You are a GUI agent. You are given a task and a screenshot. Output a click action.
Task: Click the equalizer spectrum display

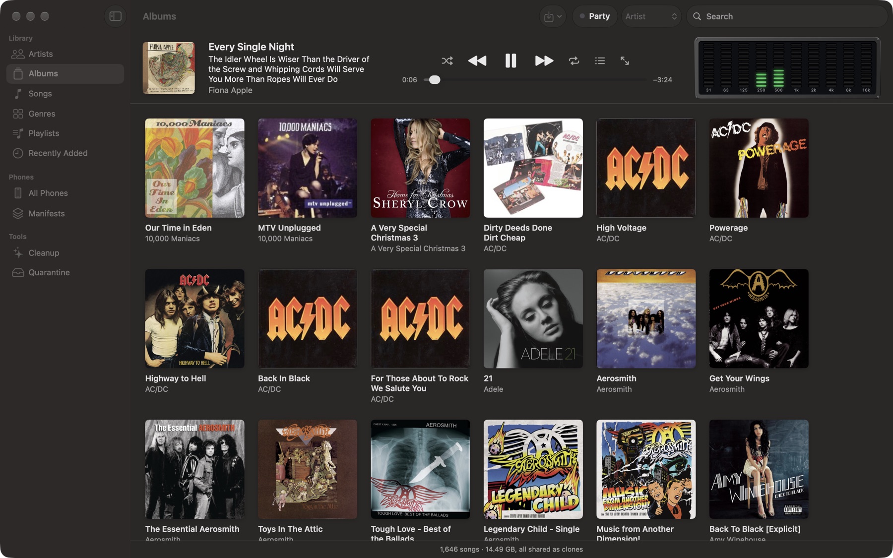coord(787,67)
